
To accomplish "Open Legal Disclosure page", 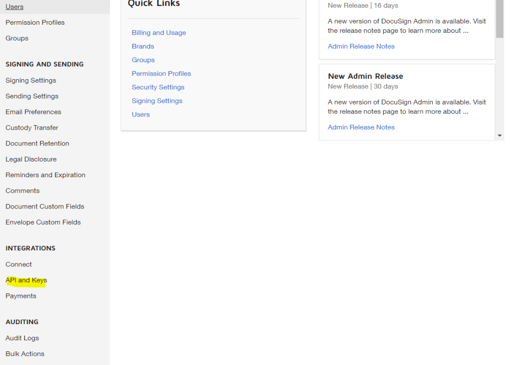I will point(31,160).
